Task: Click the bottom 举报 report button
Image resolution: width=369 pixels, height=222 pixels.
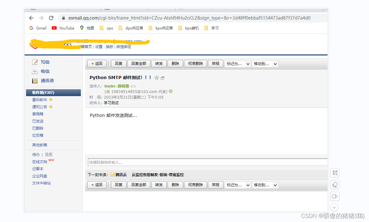Action: click(x=216, y=185)
